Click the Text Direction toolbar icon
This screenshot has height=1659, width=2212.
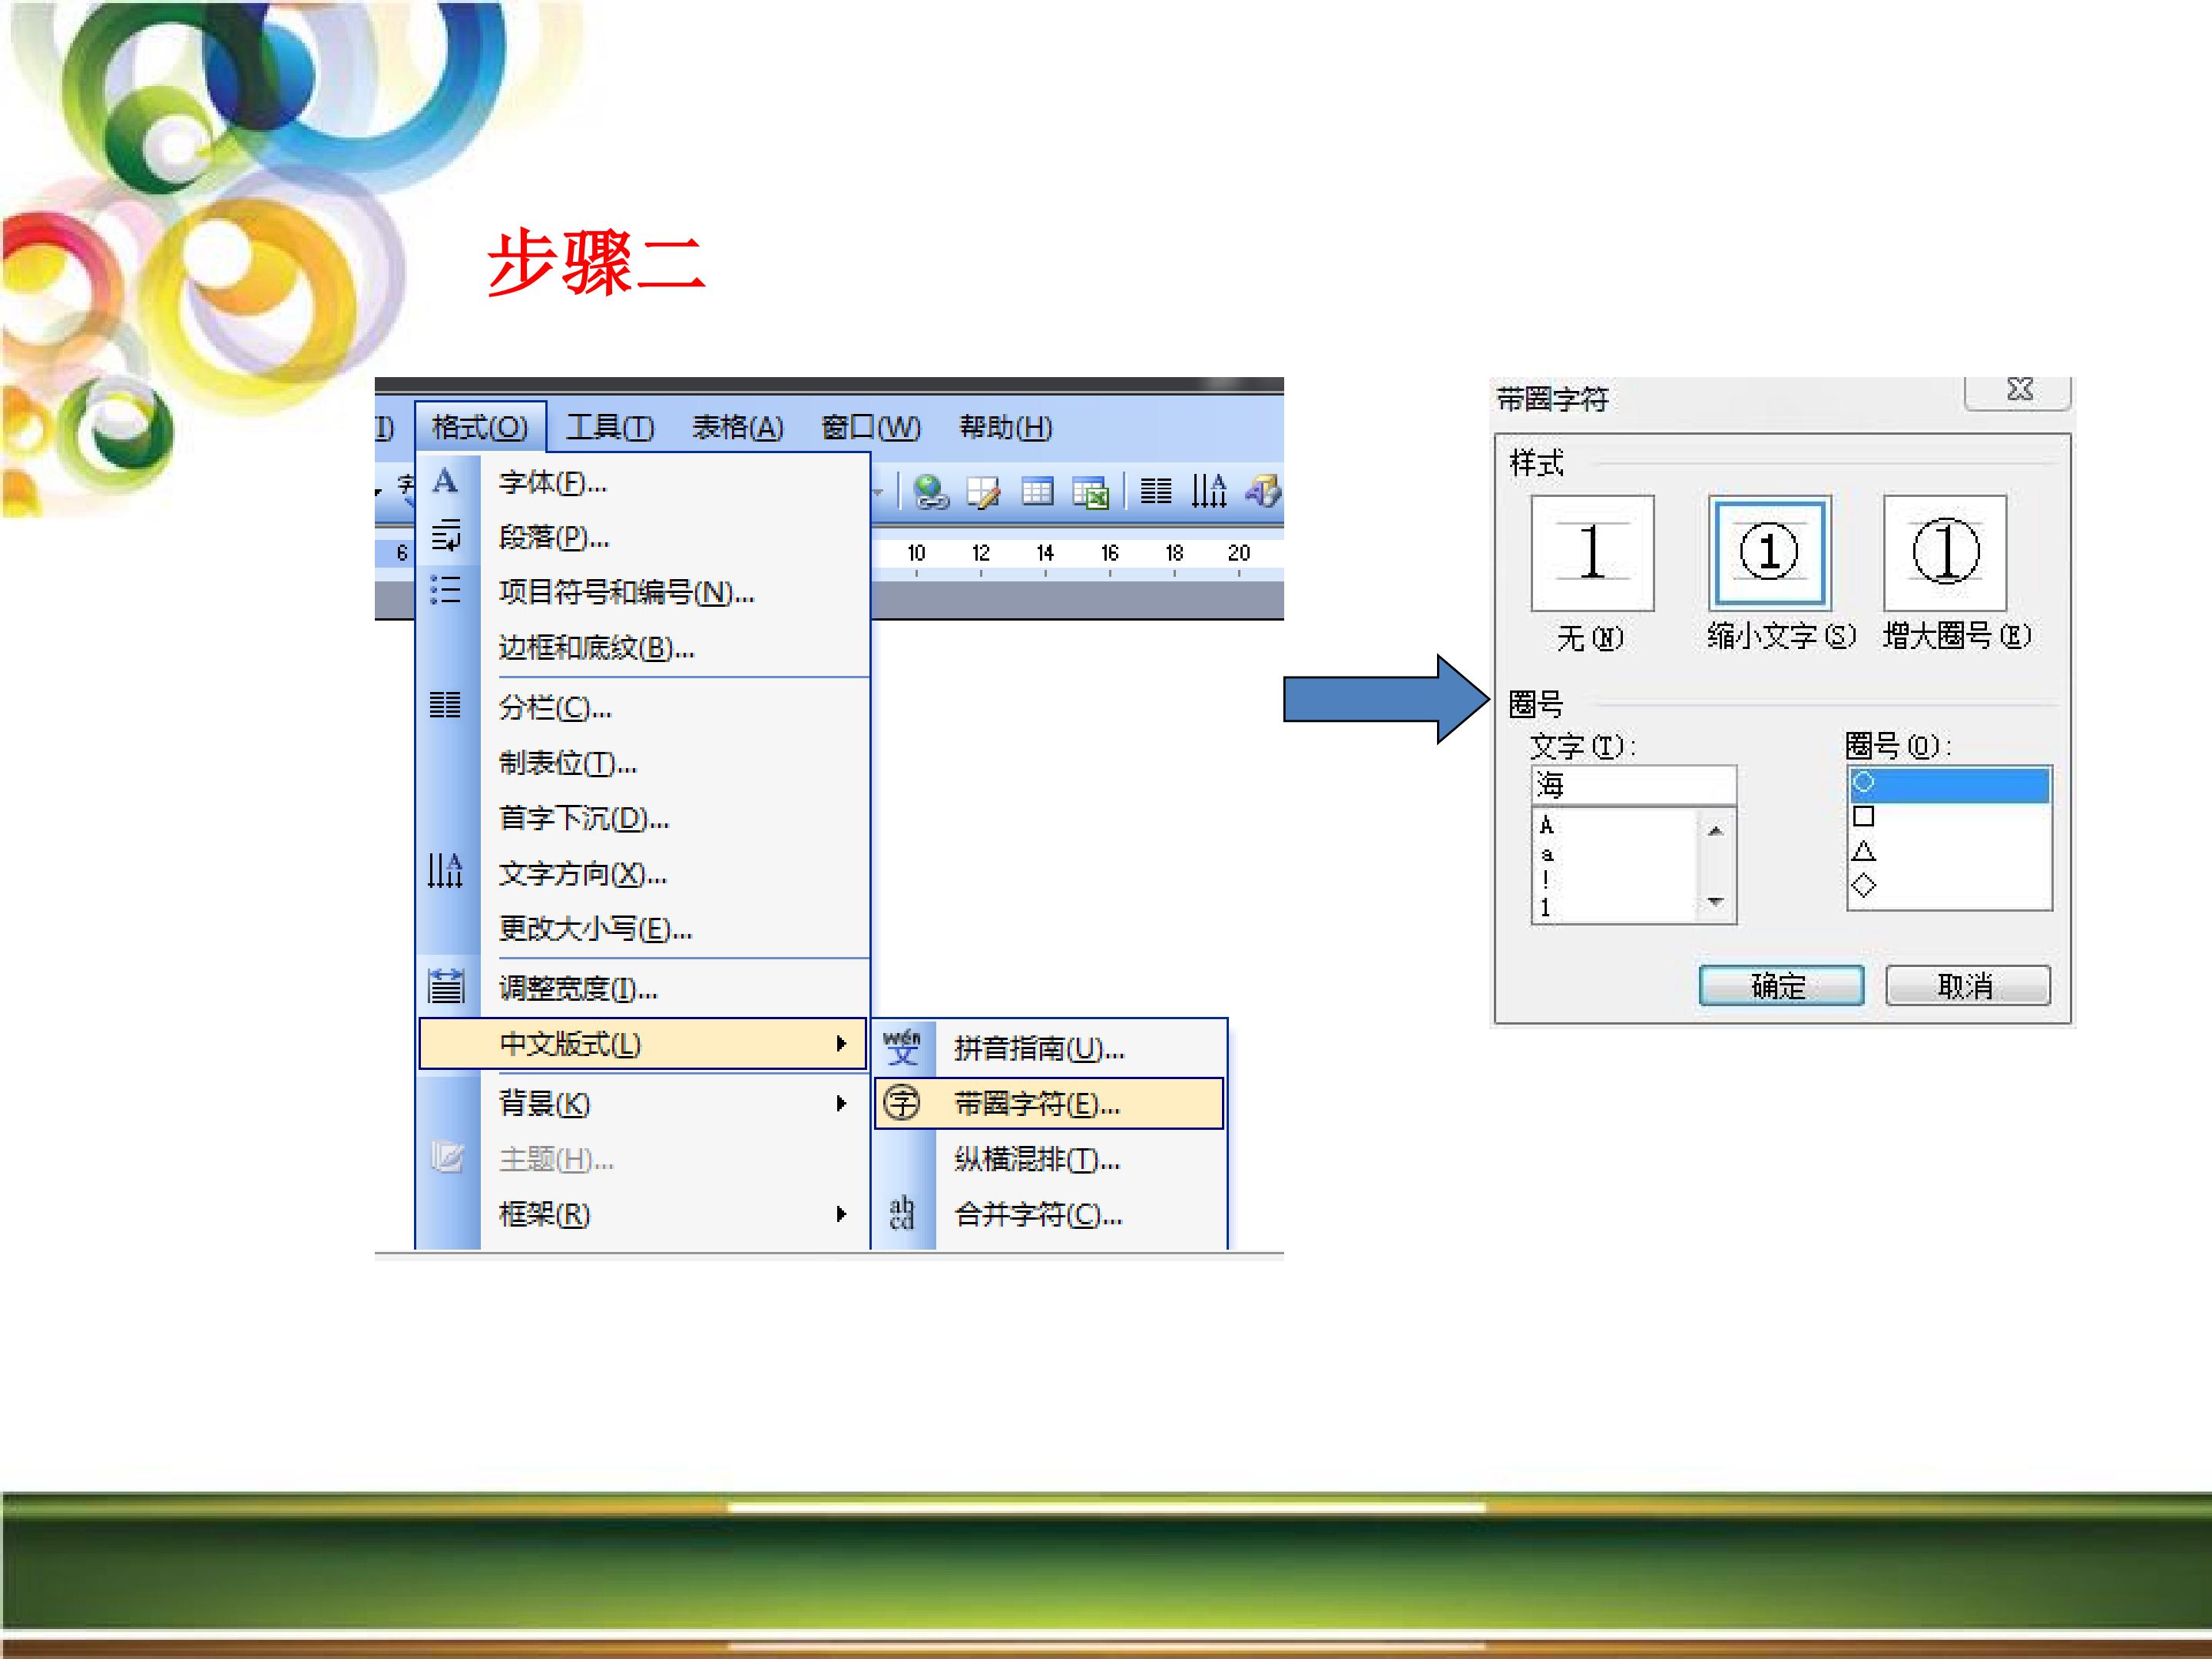[1208, 491]
